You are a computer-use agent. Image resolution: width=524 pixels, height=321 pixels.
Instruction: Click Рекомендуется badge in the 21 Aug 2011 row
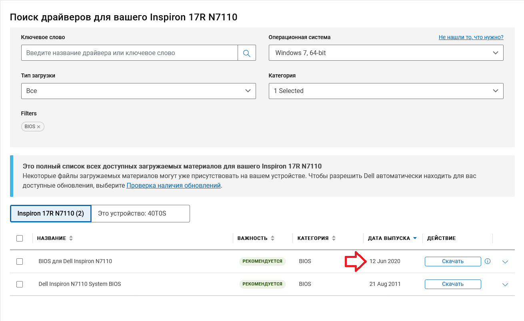pos(262,284)
